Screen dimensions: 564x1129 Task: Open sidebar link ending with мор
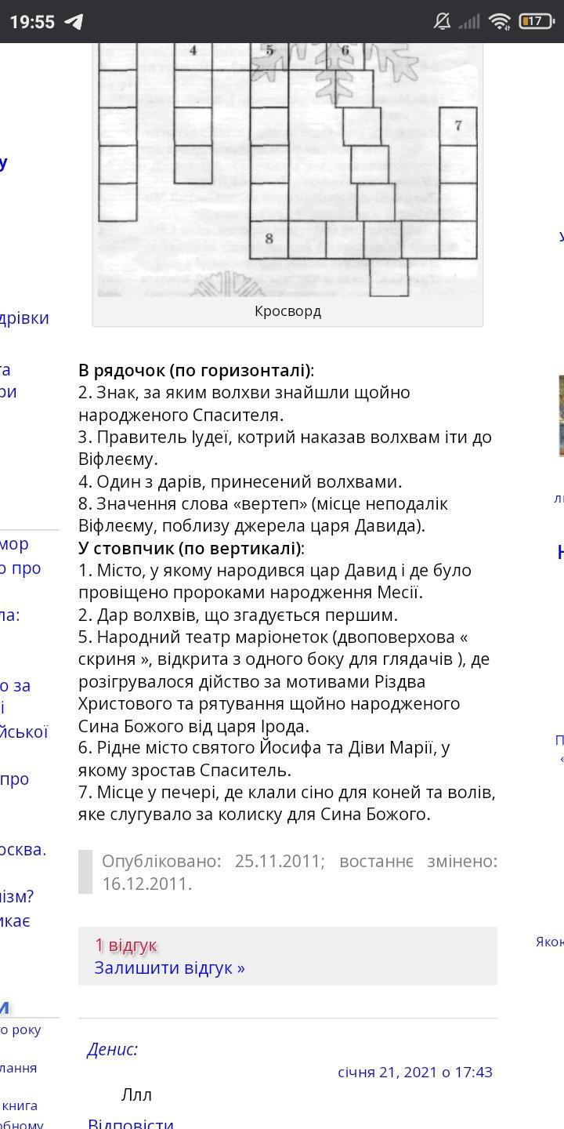(x=14, y=543)
